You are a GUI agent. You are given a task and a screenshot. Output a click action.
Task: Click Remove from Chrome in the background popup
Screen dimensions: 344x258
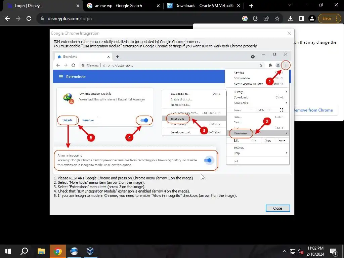pos(313,110)
